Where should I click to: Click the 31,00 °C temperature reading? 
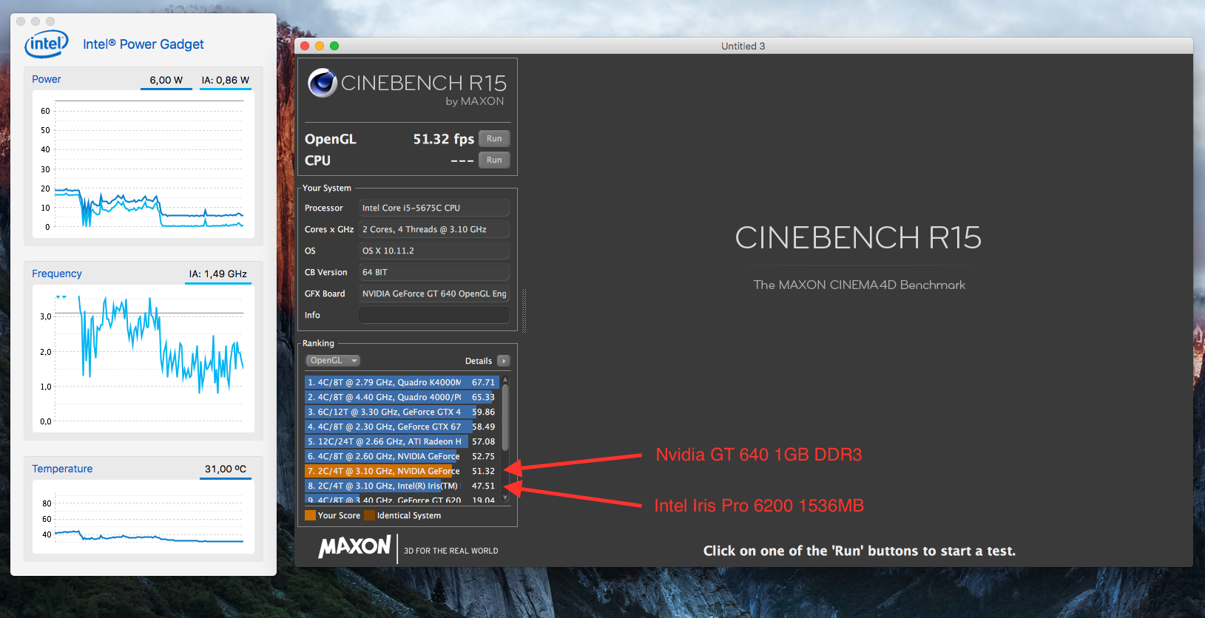pos(226,469)
